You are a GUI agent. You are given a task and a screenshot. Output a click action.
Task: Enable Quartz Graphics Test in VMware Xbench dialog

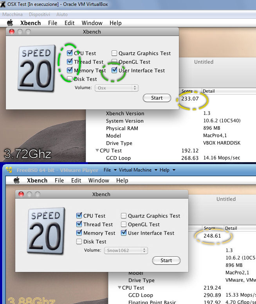coord(124,216)
